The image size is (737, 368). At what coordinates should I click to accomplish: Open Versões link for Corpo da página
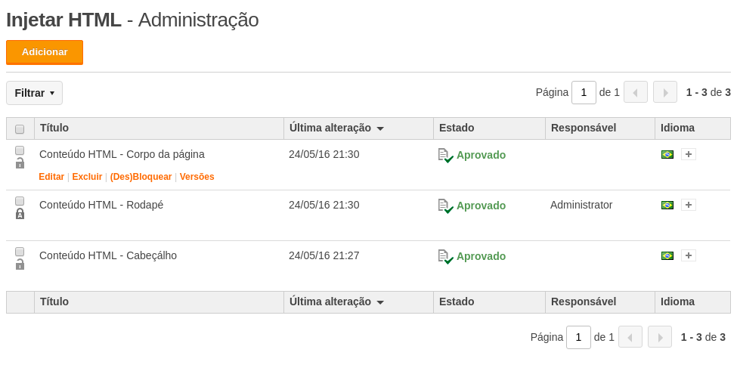tap(197, 177)
